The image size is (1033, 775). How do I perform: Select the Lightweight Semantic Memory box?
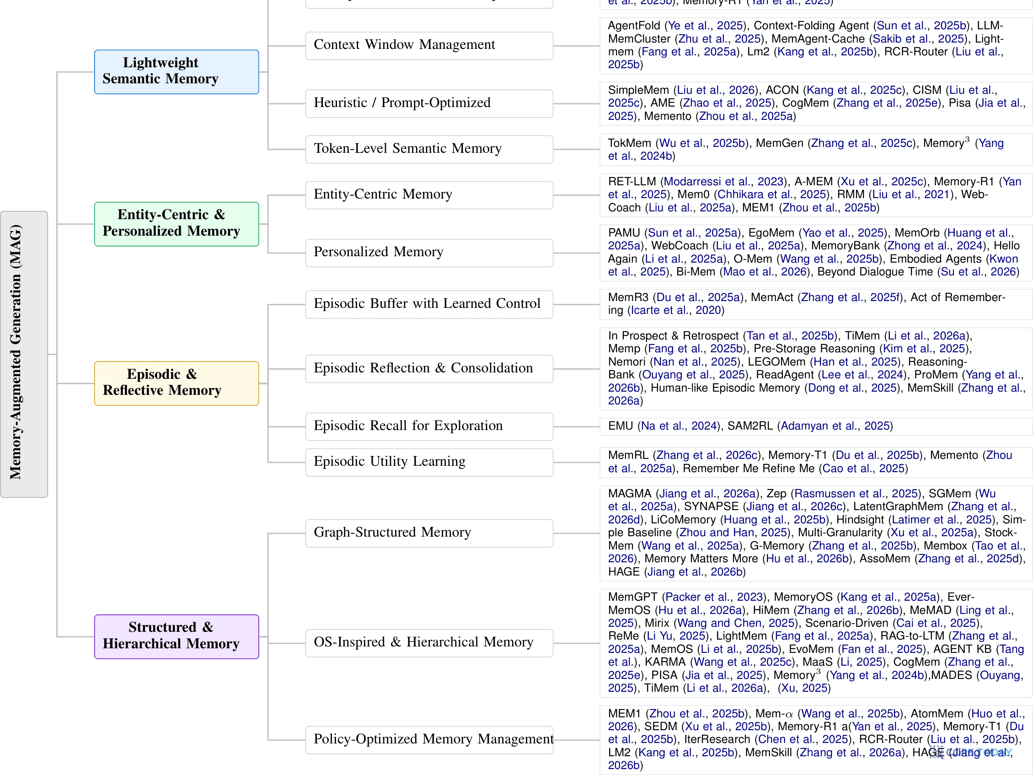click(177, 72)
